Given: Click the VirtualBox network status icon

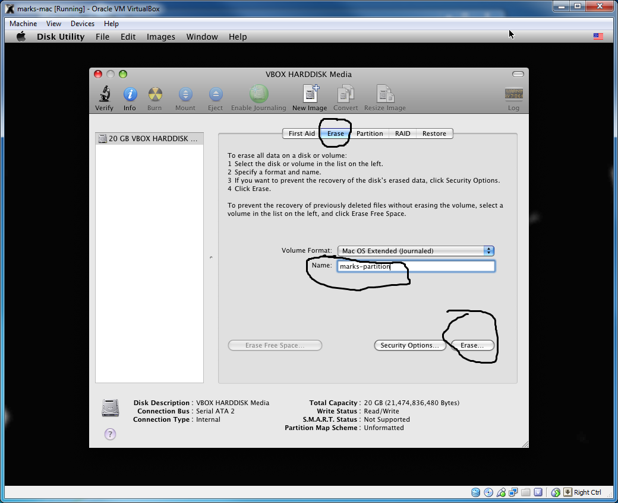Looking at the screenshot, I should (x=513, y=492).
